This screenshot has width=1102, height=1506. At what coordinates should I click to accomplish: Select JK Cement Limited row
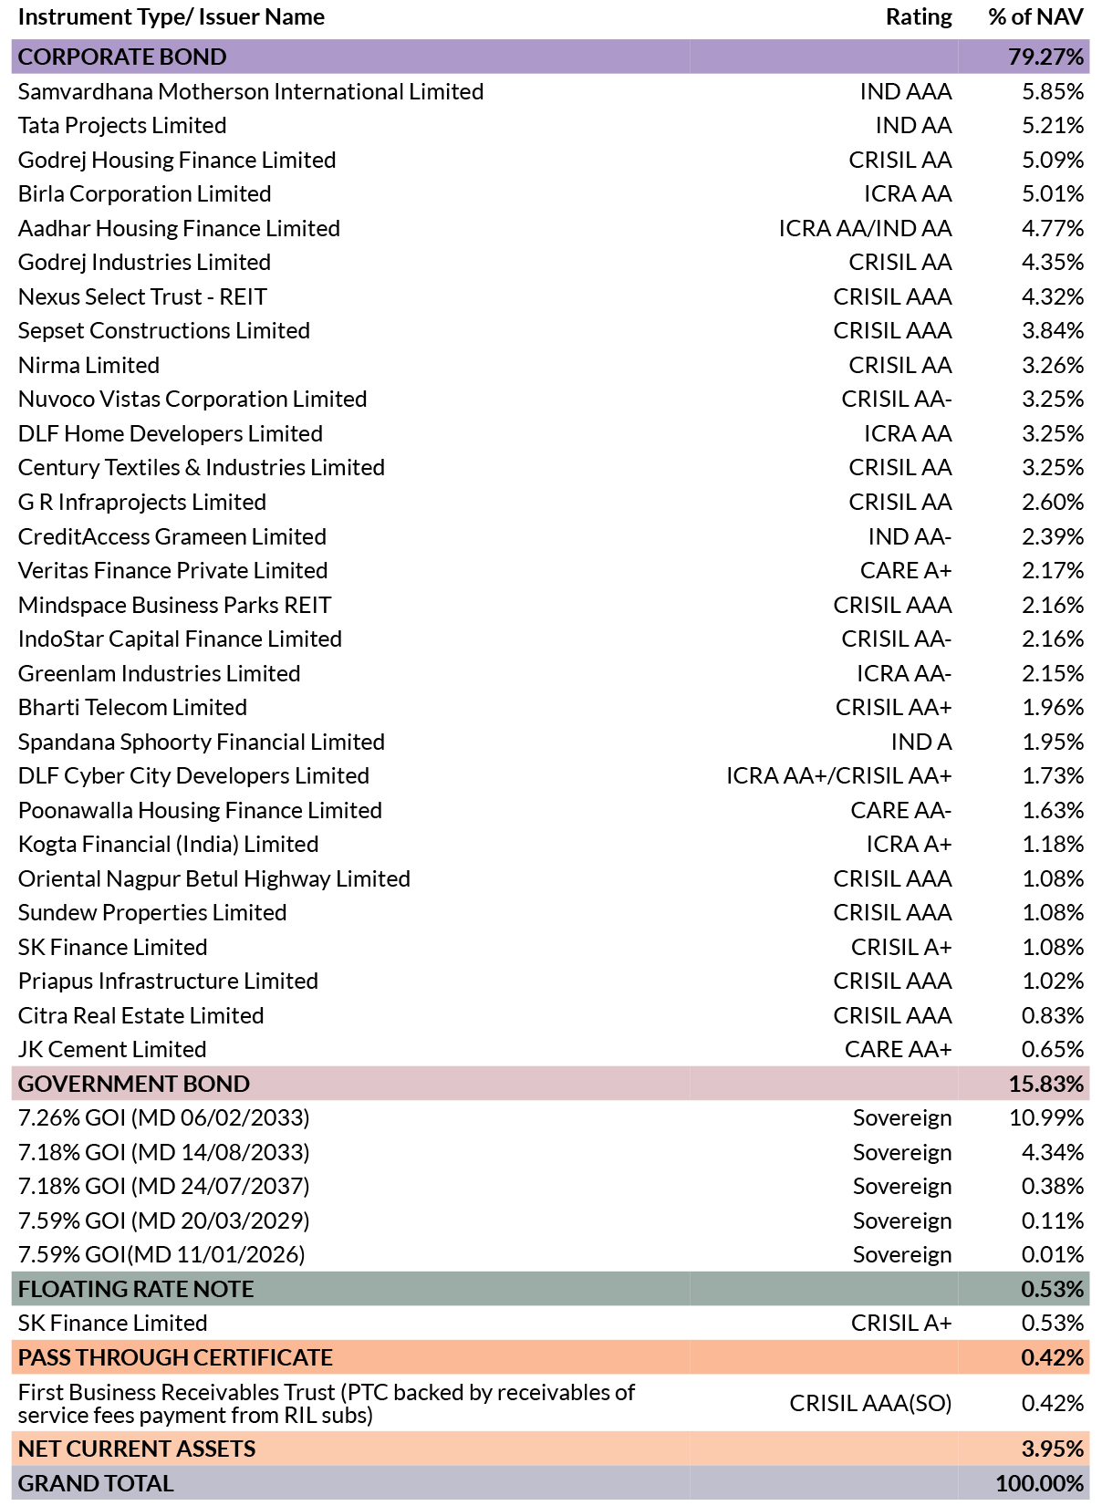(550, 1049)
